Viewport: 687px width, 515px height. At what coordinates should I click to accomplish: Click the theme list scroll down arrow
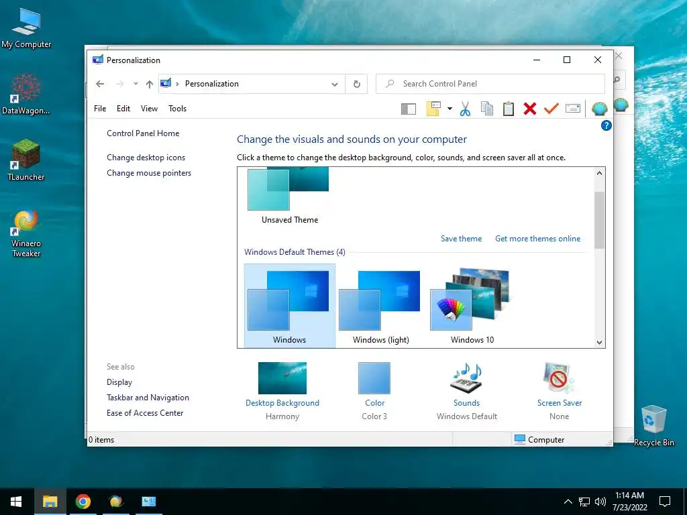pos(599,343)
